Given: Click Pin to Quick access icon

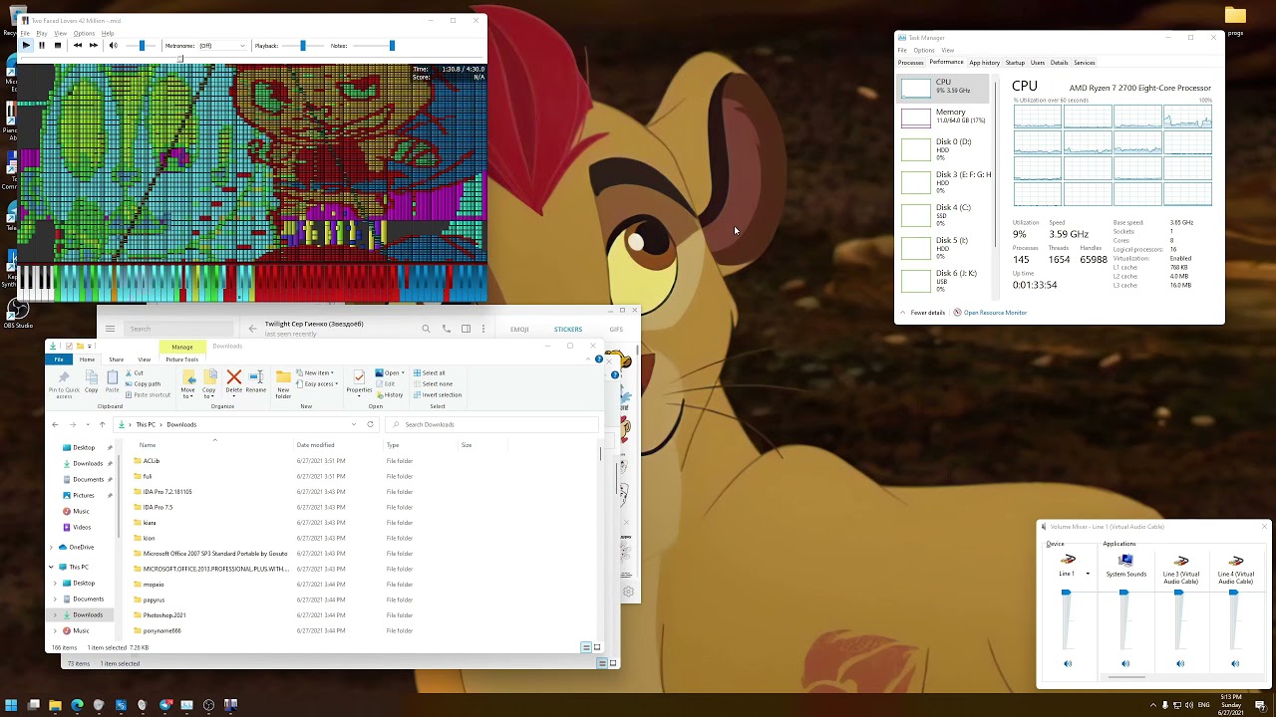Looking at the screenshot, I should [64, 376].
